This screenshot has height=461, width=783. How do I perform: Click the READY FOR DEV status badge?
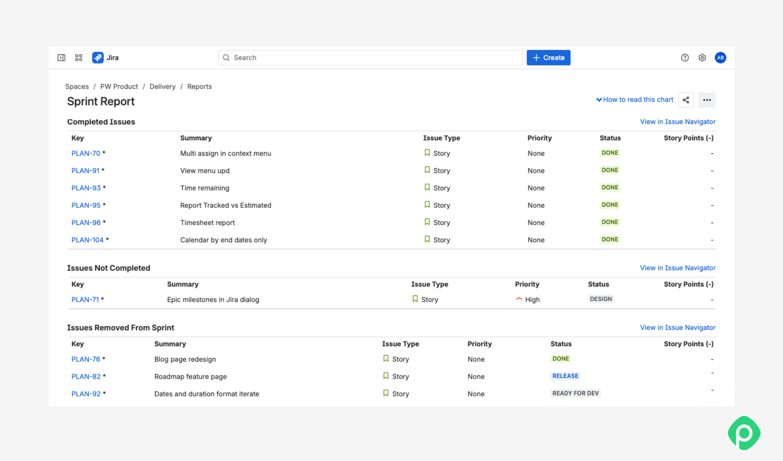click(x=575, y=393)
